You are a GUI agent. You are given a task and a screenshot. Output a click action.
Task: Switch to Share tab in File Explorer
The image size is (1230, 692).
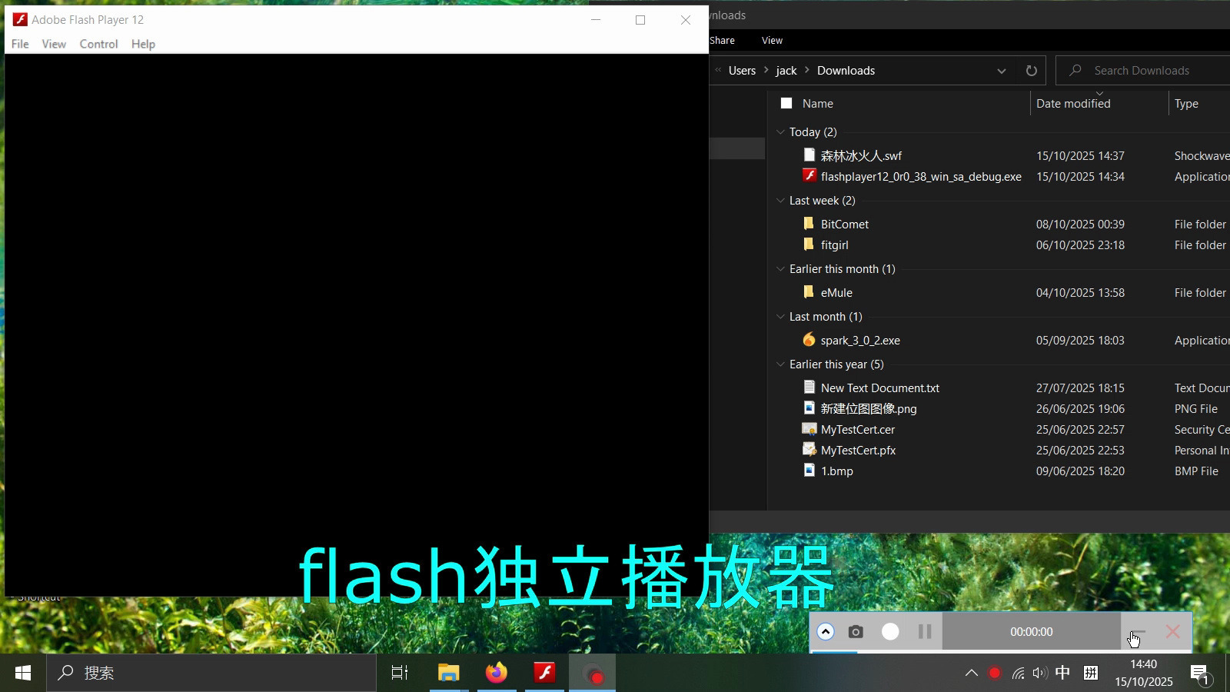(x=722, y=40)
